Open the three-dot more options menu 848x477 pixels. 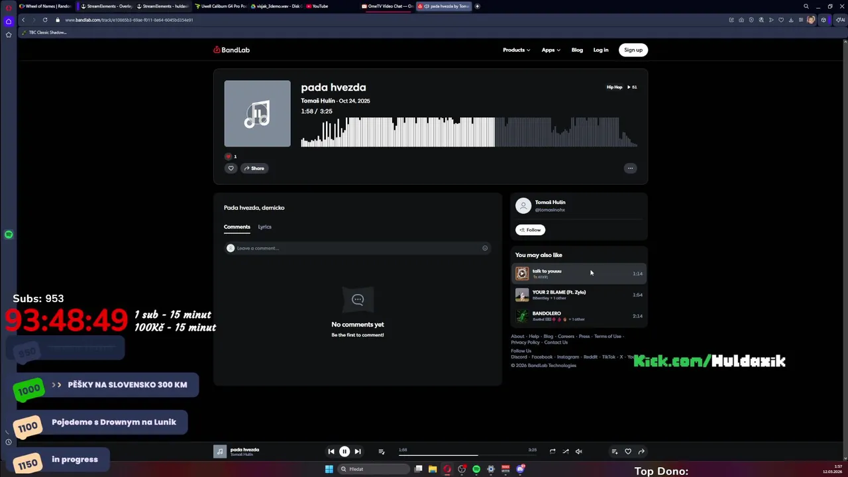pyautogui.click(x=630, y=168)
